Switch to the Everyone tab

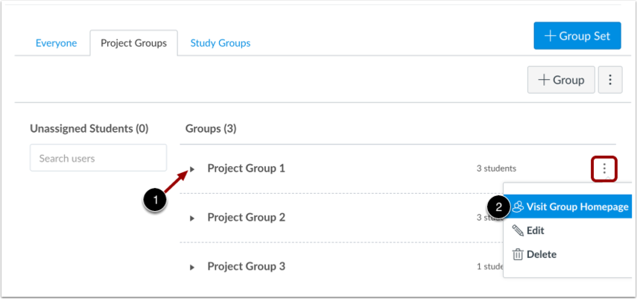56,43
